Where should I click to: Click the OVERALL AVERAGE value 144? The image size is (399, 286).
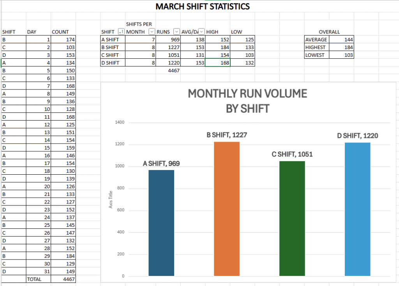[x=341, y=40]
